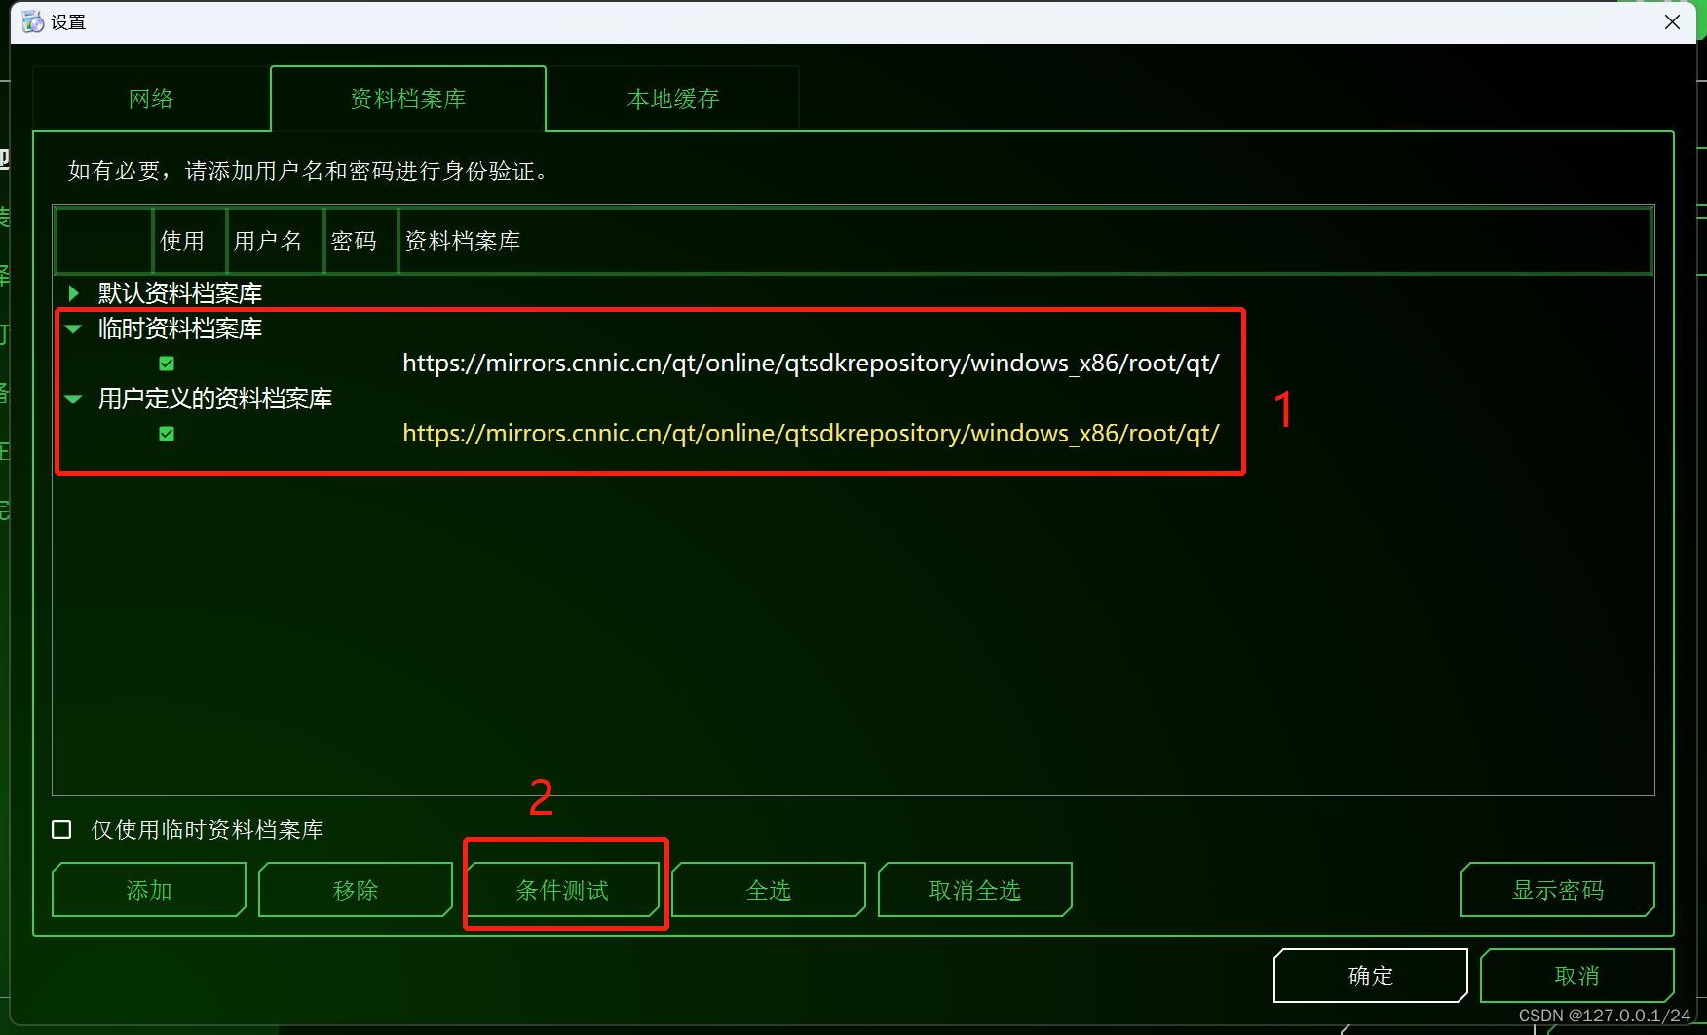Click the 资料档案库 column header
The image size is (1707, 1035).
pos(1026,241)
